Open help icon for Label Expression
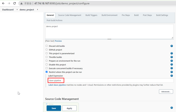The width and height of the screenshot is (176, 112). point(172,76)
